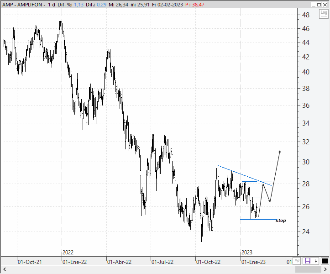
Task: Click the 42 price axis label
Action: coord(306,57)
